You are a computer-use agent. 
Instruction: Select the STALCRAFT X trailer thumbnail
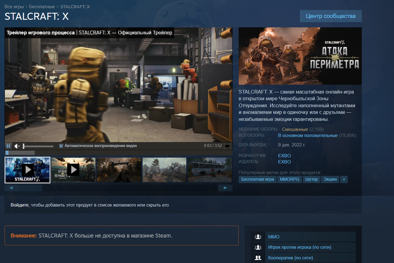pyautogui.click(x=28, y=170)
